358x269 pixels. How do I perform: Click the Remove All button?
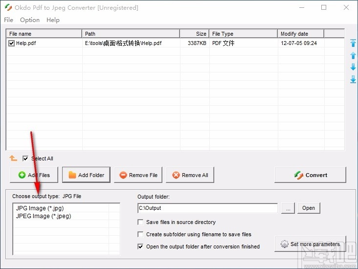tap(190, 175)
